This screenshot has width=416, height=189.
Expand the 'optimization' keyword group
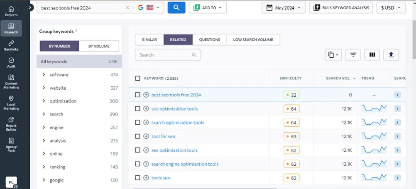(44, 101)
